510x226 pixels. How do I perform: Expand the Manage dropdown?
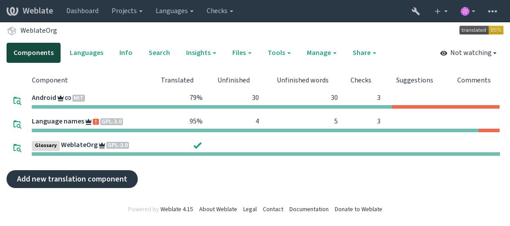pyautogui.click(x=321, y=53)
